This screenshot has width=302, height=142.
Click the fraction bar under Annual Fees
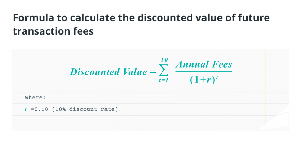[204, 72]
